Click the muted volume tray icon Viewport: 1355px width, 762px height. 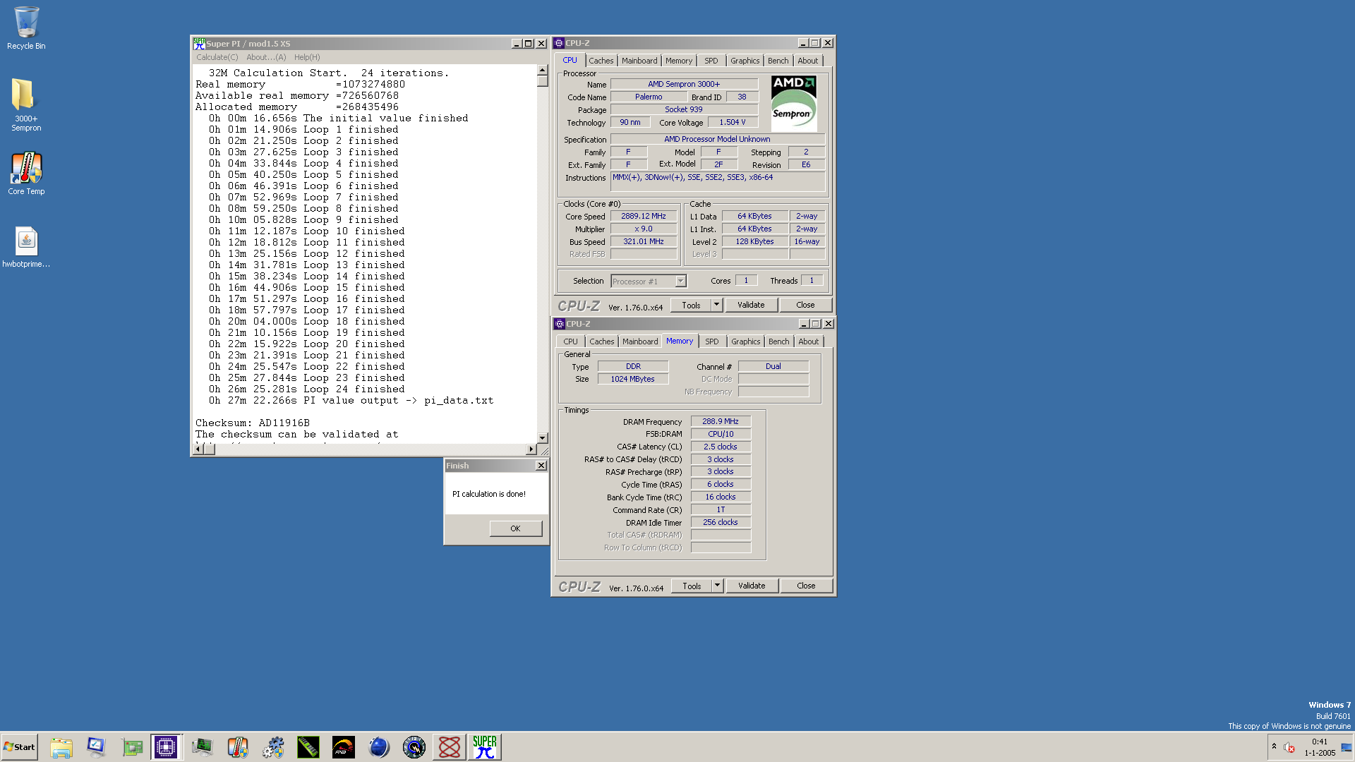click(x=1289, y=747)
